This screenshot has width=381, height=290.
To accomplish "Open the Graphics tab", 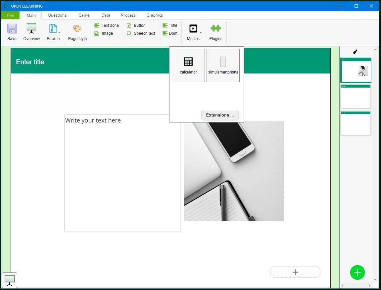I will pyautogui.click(x=154, y=15).
